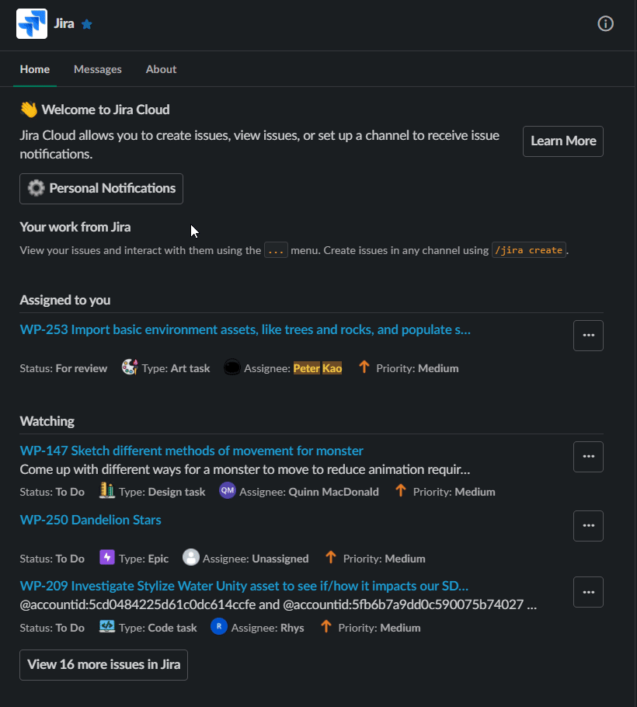Open the info circle icon
The height and width of the screenshot is (707, 637).
605,23
